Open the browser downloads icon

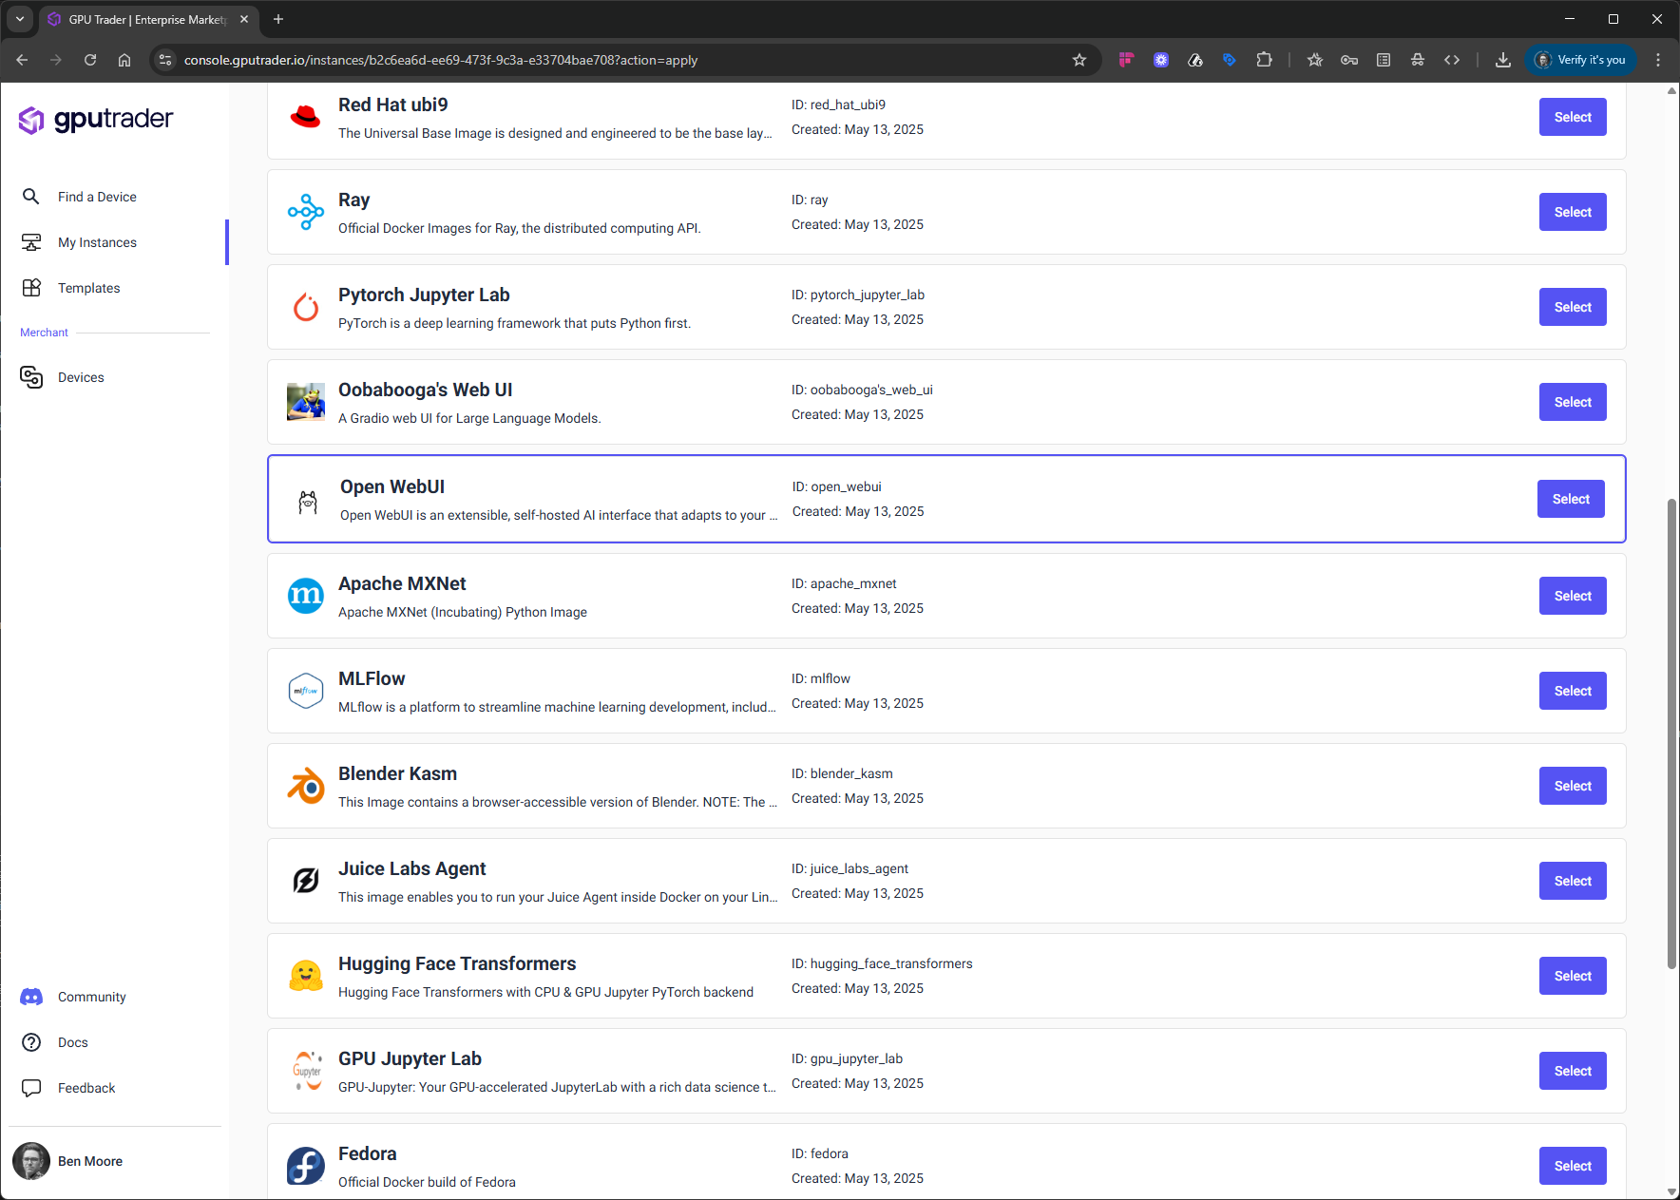pyautogui.click(x=1503, y=60)
